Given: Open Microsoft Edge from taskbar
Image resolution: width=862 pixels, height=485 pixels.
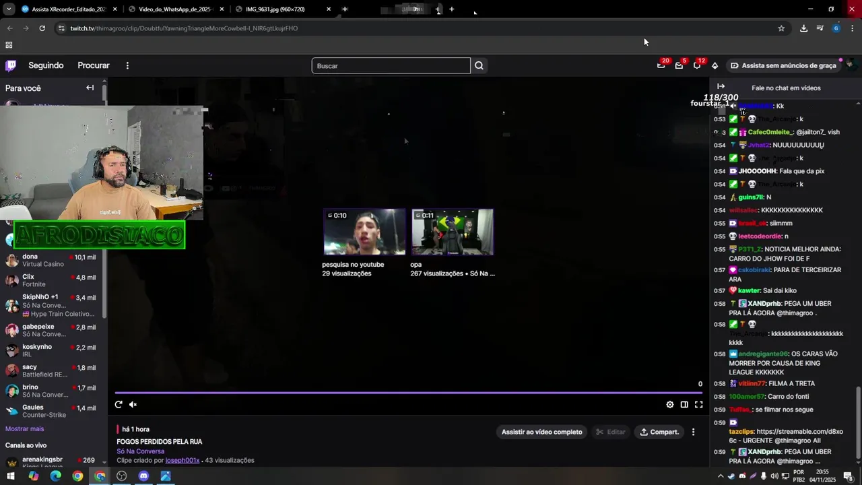Looking at the screenshot, I should tap(55, 476).
